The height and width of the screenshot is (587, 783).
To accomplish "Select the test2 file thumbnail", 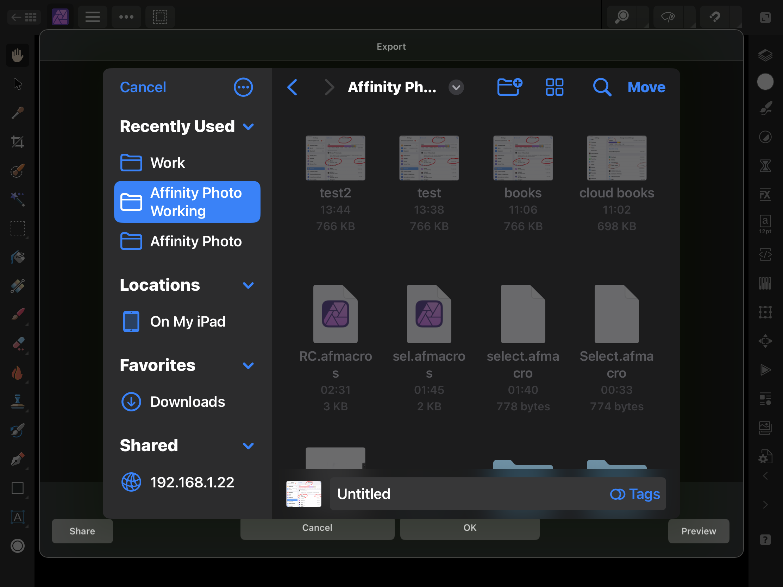I will 335,158.
